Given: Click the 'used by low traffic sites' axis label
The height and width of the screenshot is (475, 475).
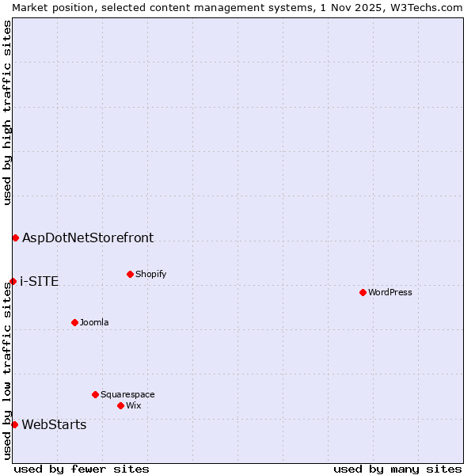Looking at the screenshot, I should (x=7, y=370).
